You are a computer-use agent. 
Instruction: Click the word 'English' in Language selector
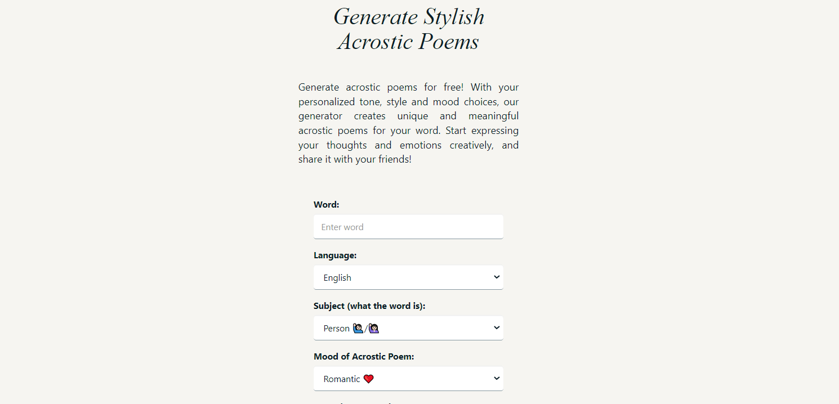(x=337, y=278)
